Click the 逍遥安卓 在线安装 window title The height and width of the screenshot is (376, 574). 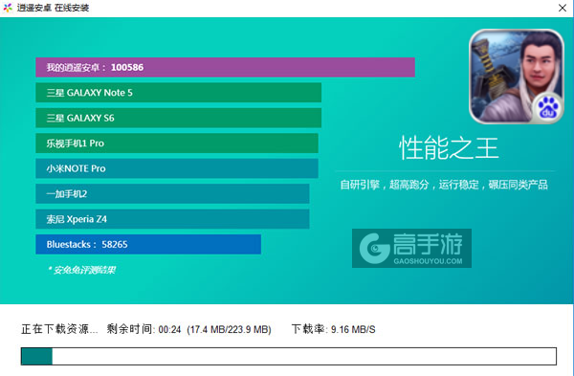click(x=53, y=8)
